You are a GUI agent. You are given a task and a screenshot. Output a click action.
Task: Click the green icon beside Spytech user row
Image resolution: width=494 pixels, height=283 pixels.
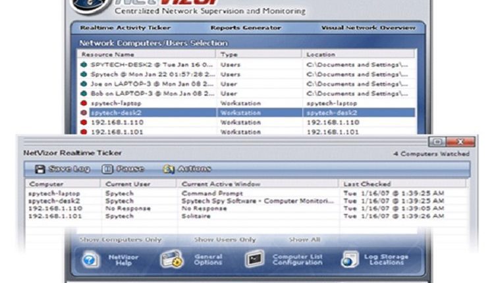84,74
